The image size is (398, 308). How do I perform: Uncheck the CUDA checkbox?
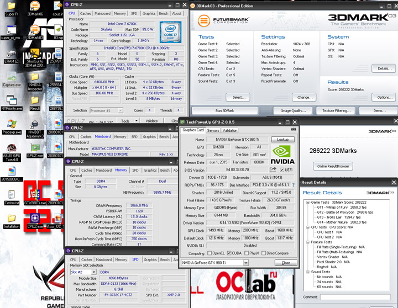229,253
